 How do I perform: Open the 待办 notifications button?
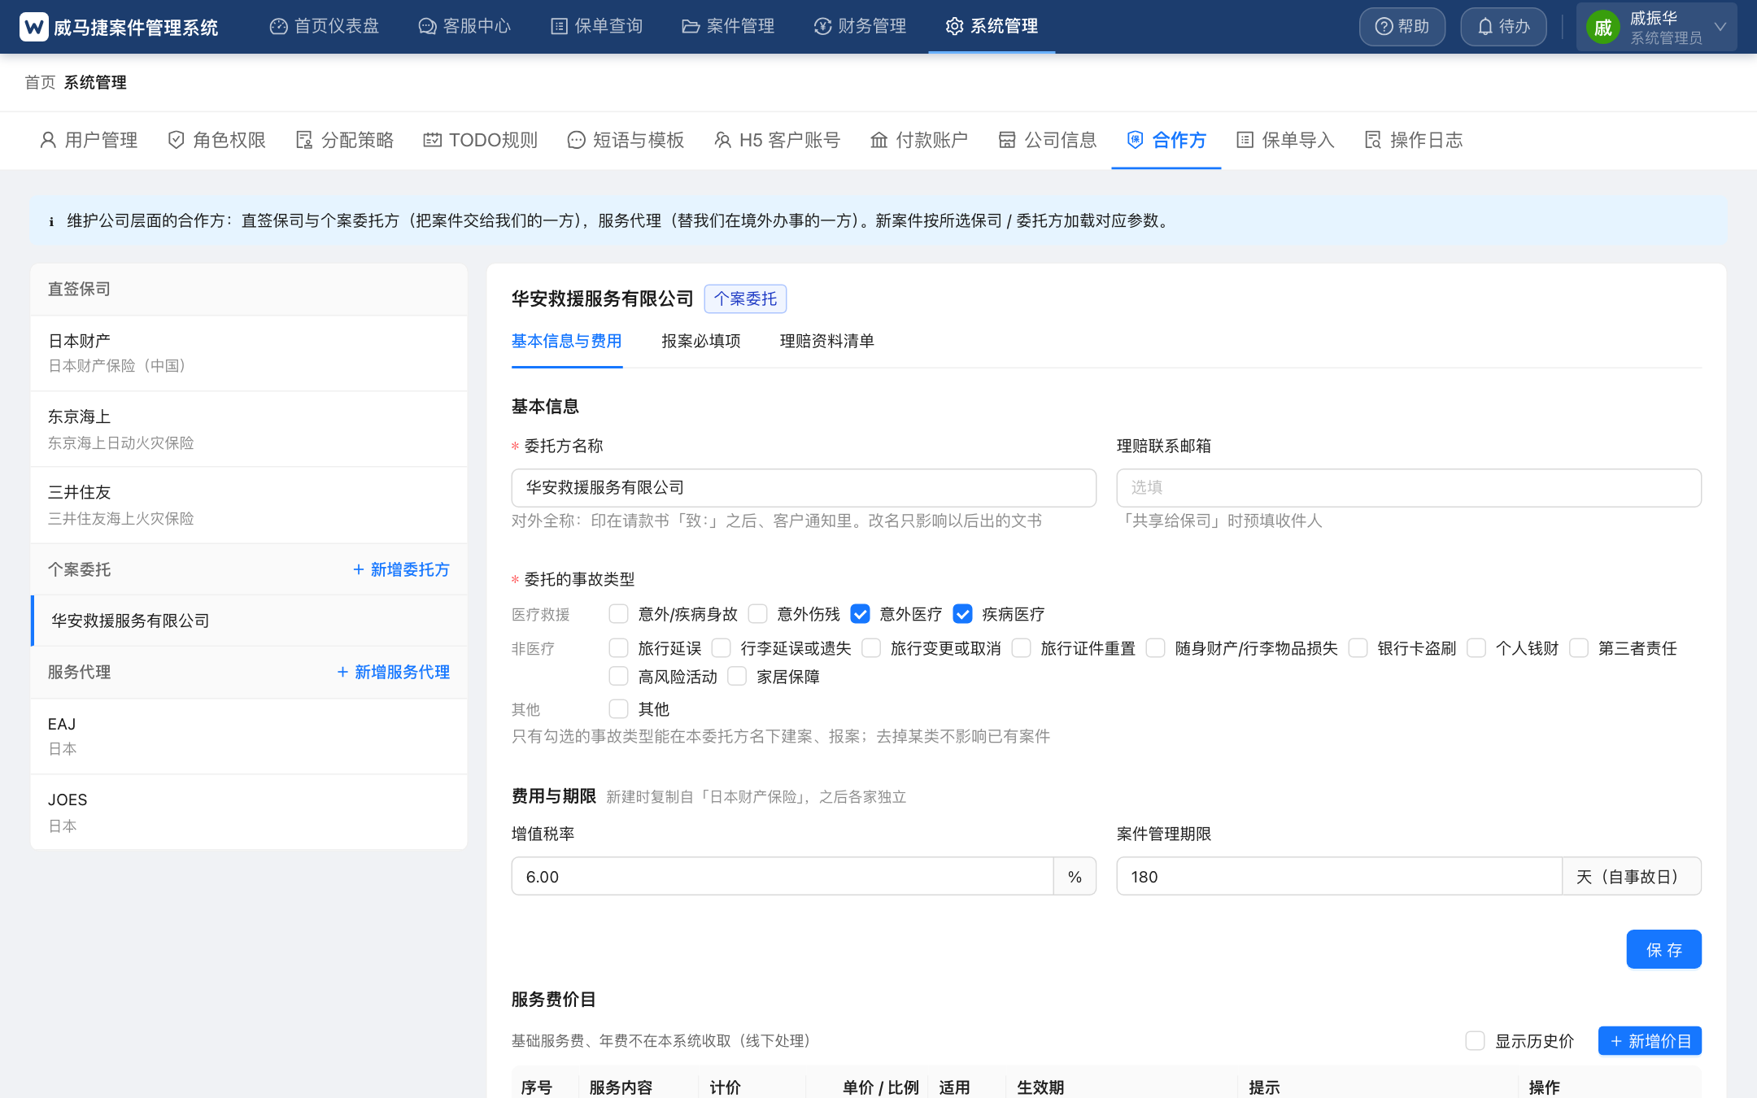click(x=1503, y=27)
